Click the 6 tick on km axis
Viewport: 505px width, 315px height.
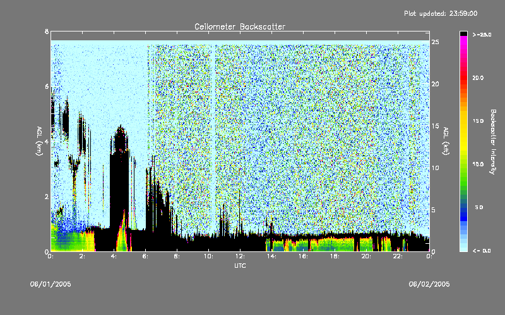pos(47,86)
